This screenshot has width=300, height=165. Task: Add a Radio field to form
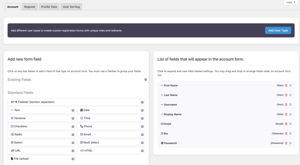(x=41, y=135)
